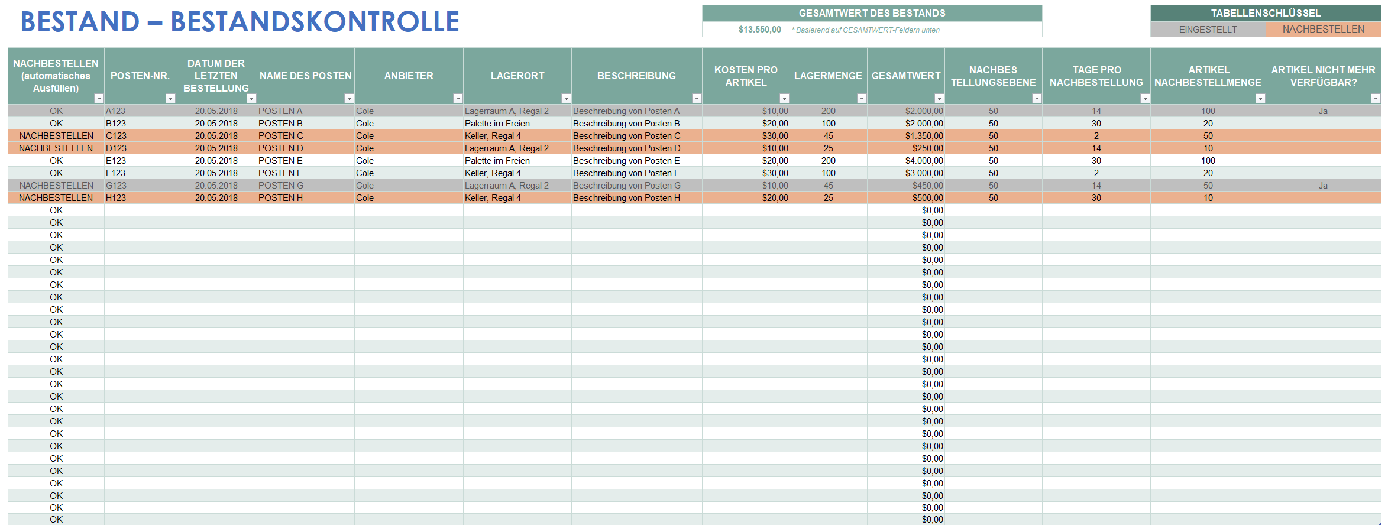The height and width of the screenshot is (532, 1388).
Task: Click the 'Ja' cell in POSTEN A row
Action: pyautogui.click(x=1324, y=111)
